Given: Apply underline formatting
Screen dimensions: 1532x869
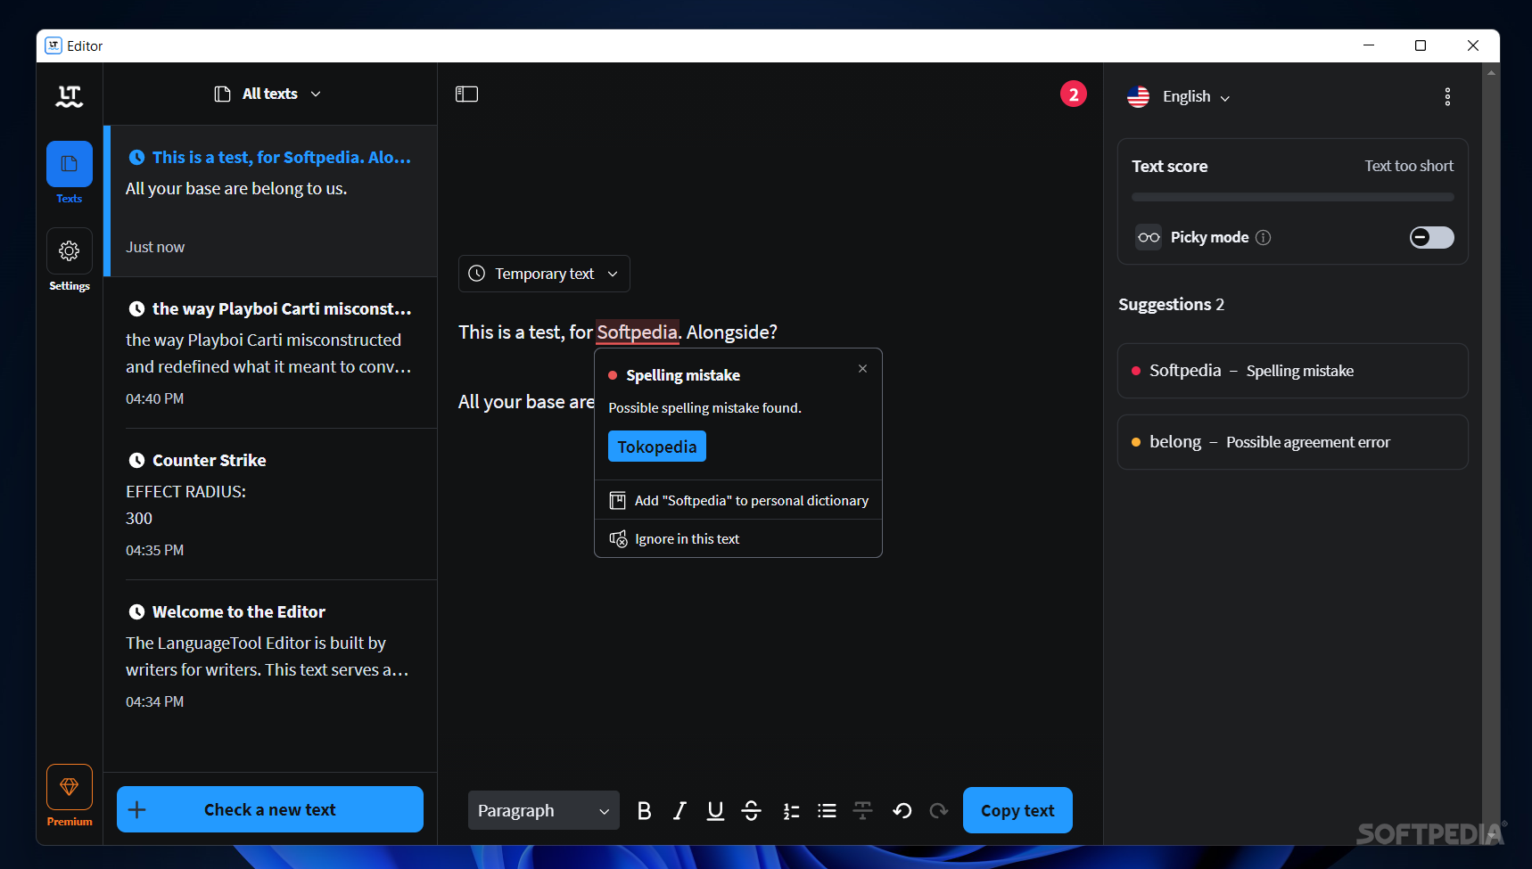Looking at the screenshot, I should 715,810.
